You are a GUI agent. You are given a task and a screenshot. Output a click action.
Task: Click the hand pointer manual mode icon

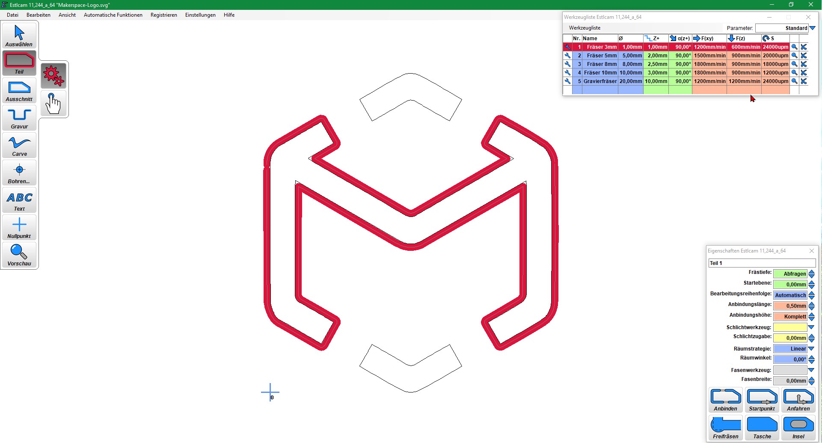coord(53,103)
